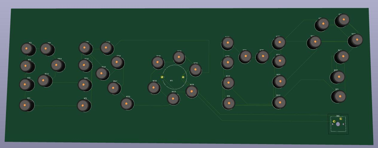Viewport: 378px width, 148px height.
Task: Select the BZ5 buzzer
Action: pos(83,105)
